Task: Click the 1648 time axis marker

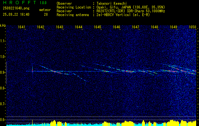Action: coord(155,27)
